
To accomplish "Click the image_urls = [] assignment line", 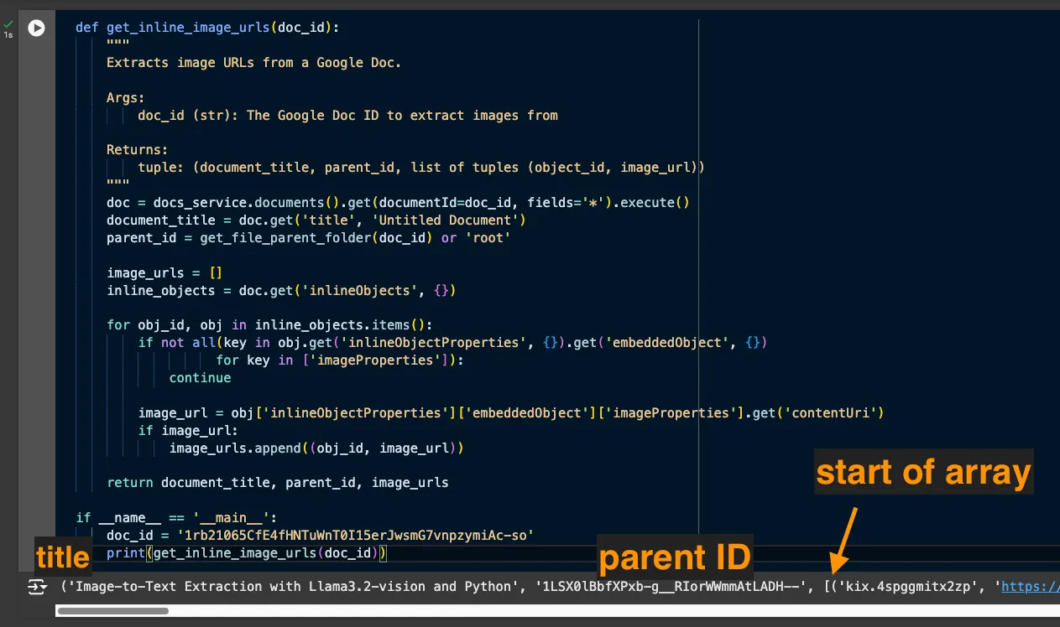I will coord(164,272).
